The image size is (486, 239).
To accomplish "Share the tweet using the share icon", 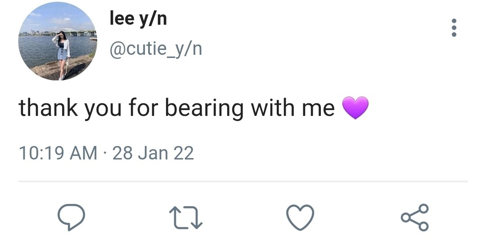I will 414,217.
